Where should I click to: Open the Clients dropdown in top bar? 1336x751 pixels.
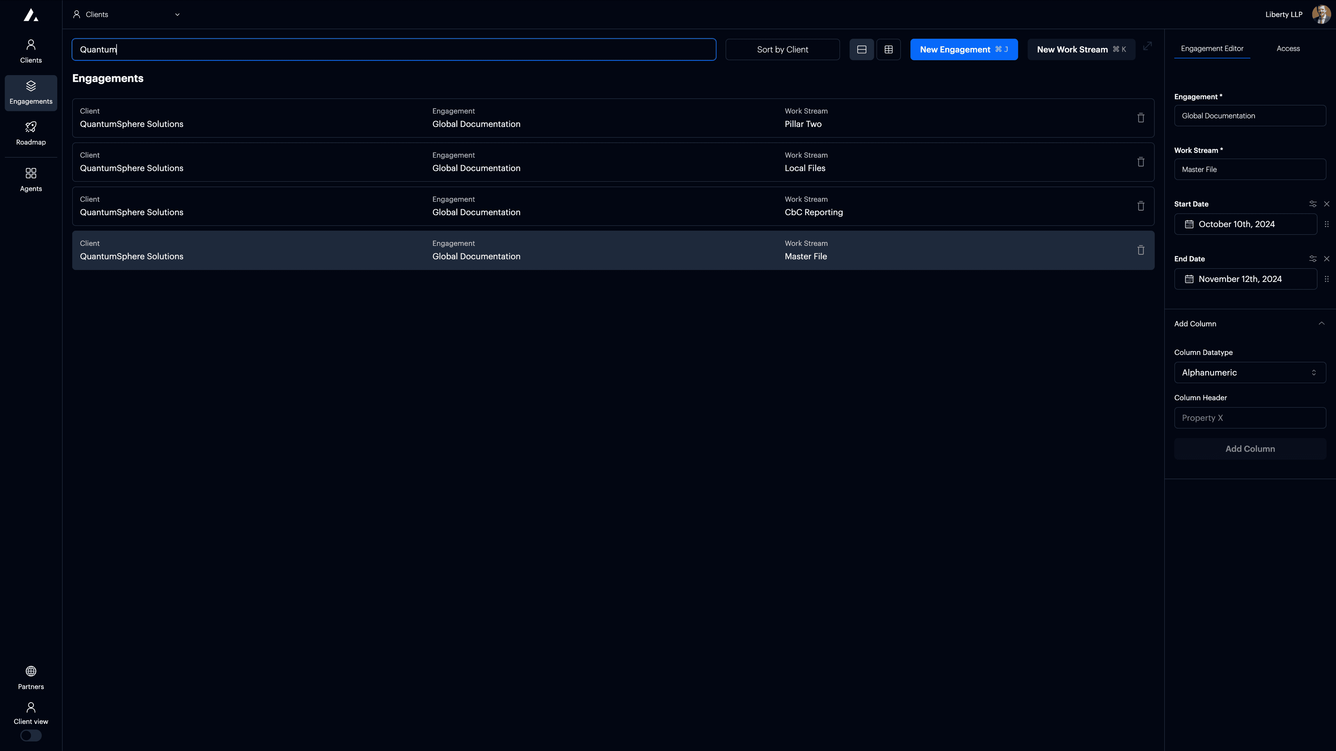127,15
